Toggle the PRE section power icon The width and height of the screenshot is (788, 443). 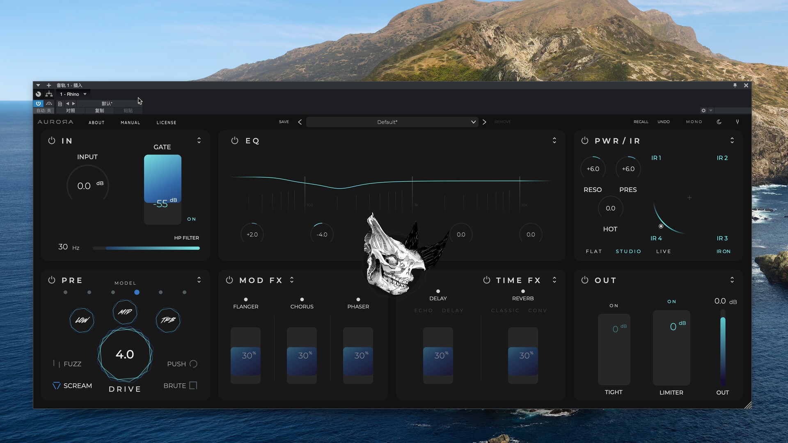tap(52, 280)
